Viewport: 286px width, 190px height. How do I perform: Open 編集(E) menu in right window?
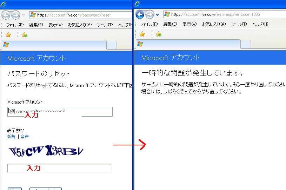coord(170,24)
